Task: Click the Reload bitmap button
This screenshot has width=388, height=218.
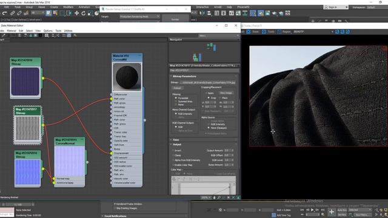Action: (x=177, y=88)
